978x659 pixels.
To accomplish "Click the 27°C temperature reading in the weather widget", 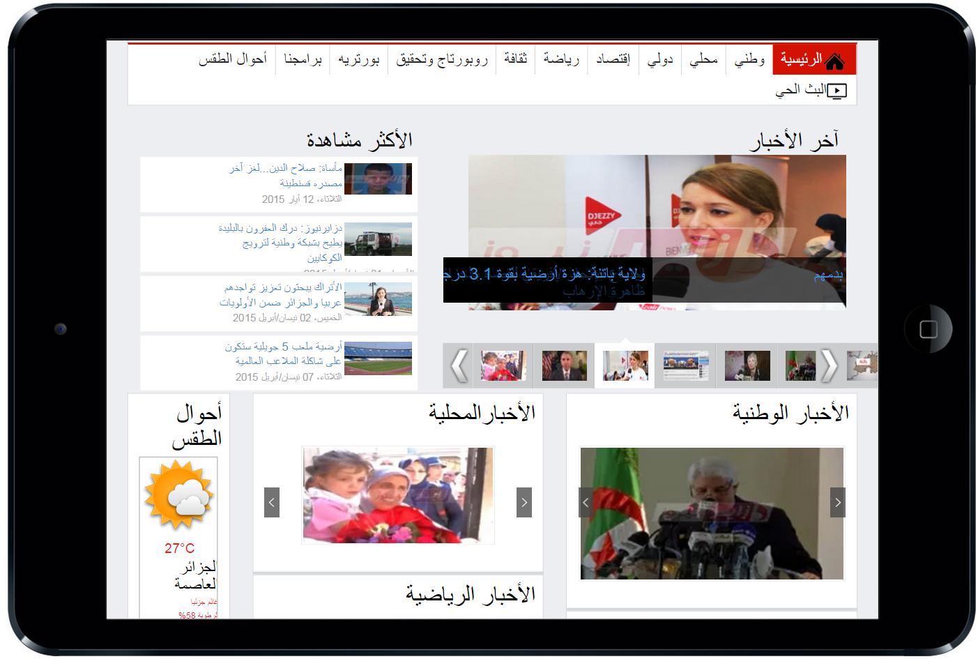I will click(178, 549).
